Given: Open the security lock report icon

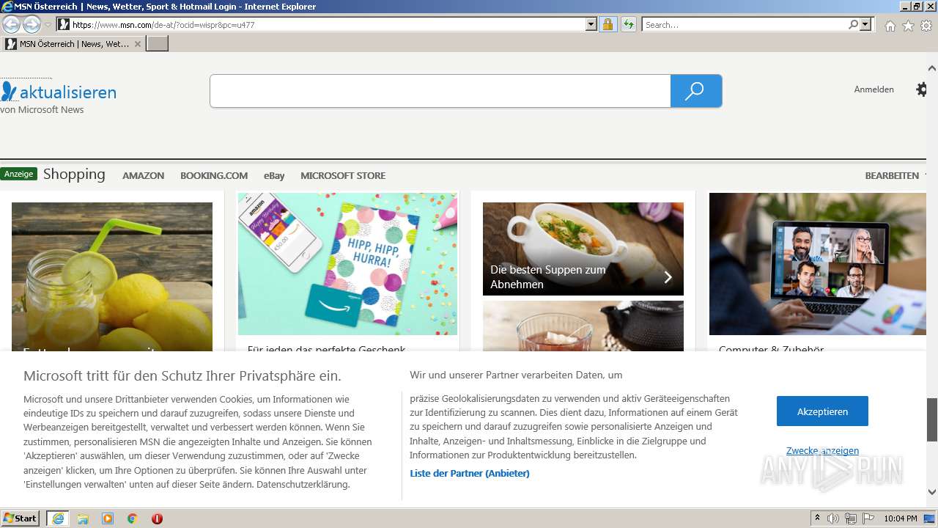Looking at the screenshot, I should [608, 25].
